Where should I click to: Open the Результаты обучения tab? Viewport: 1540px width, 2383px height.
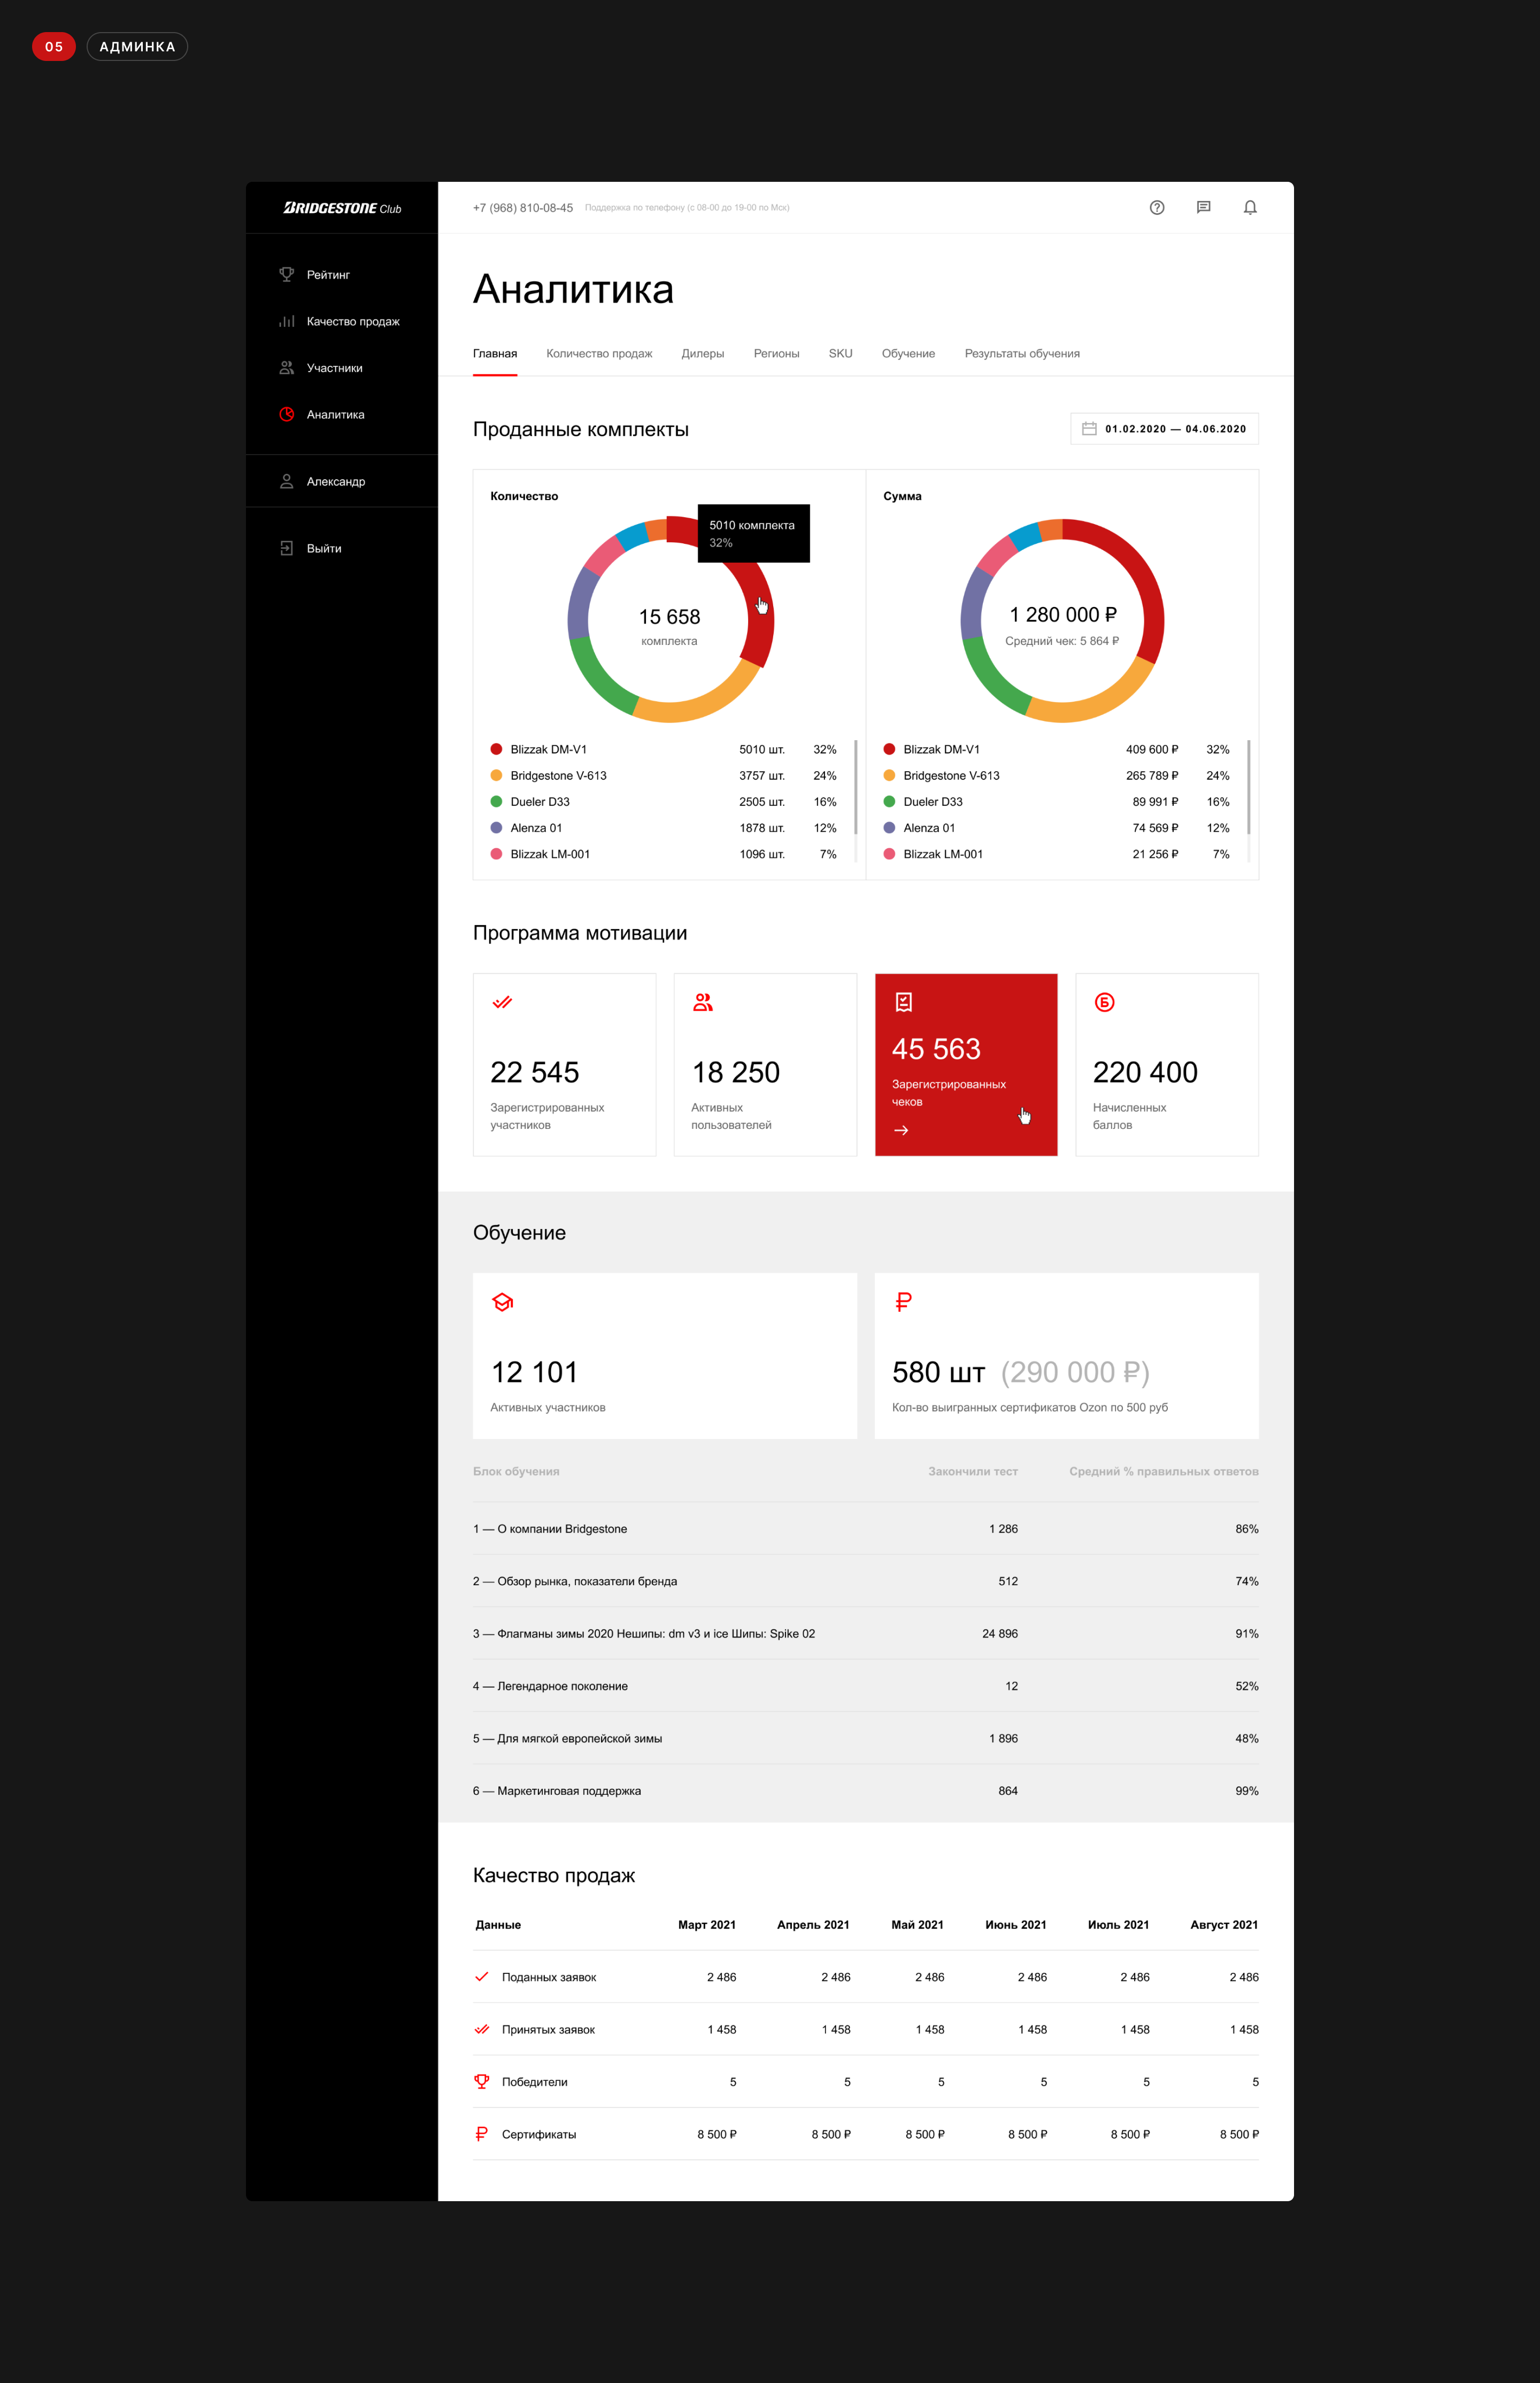point(1021,354)
